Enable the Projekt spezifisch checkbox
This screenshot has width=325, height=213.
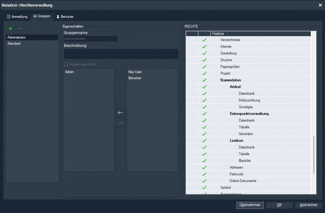pyautogui.click(x=66, y=64)
